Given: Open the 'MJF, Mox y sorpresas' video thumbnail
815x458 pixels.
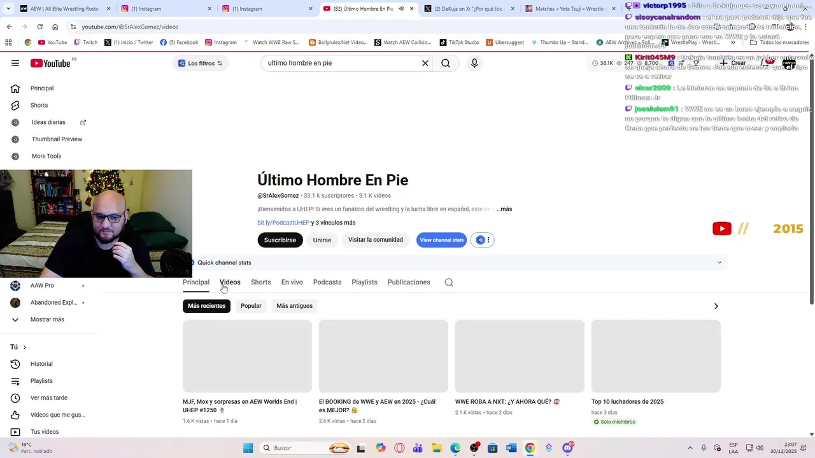Looking at the screenshot, I should (247, 356).
